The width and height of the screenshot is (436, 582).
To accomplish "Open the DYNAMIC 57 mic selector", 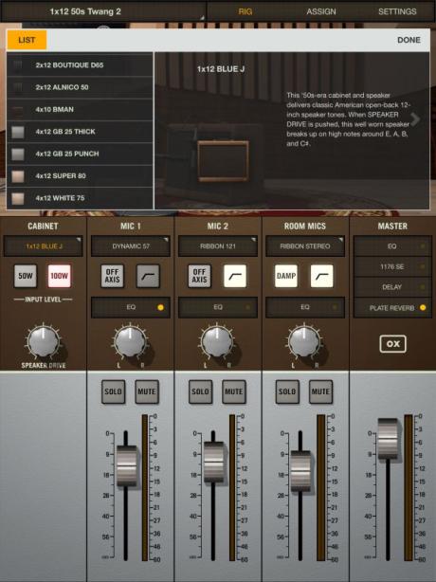I will point(131,246).
